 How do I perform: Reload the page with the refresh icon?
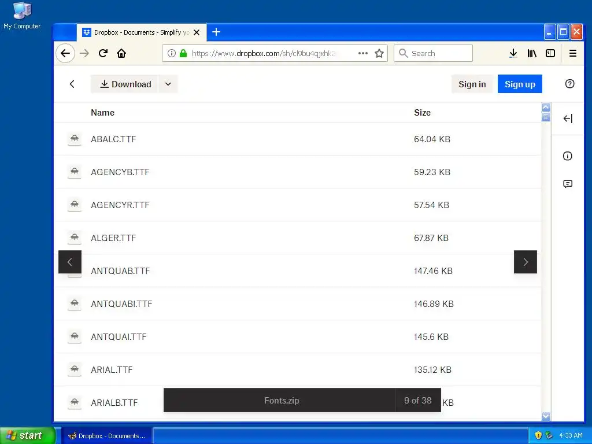point(103,53)
